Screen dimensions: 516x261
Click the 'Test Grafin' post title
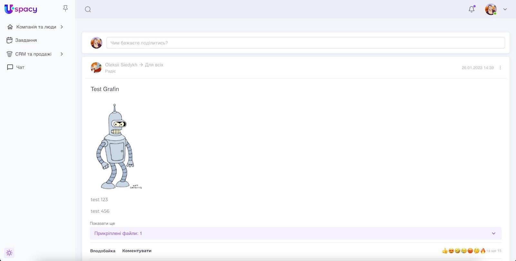[x=105, y=89]
